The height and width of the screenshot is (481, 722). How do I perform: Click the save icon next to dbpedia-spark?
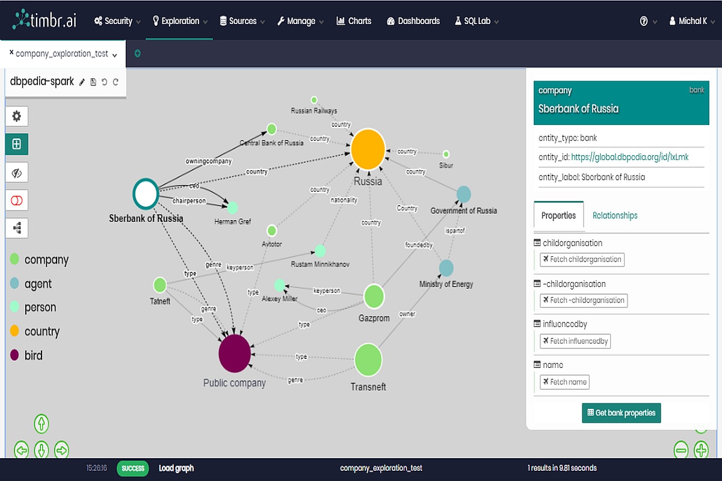[x=93, y=82]
